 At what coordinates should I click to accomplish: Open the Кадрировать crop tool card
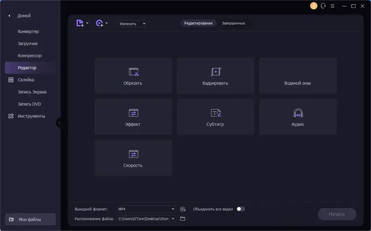click(x=216, y=75)
